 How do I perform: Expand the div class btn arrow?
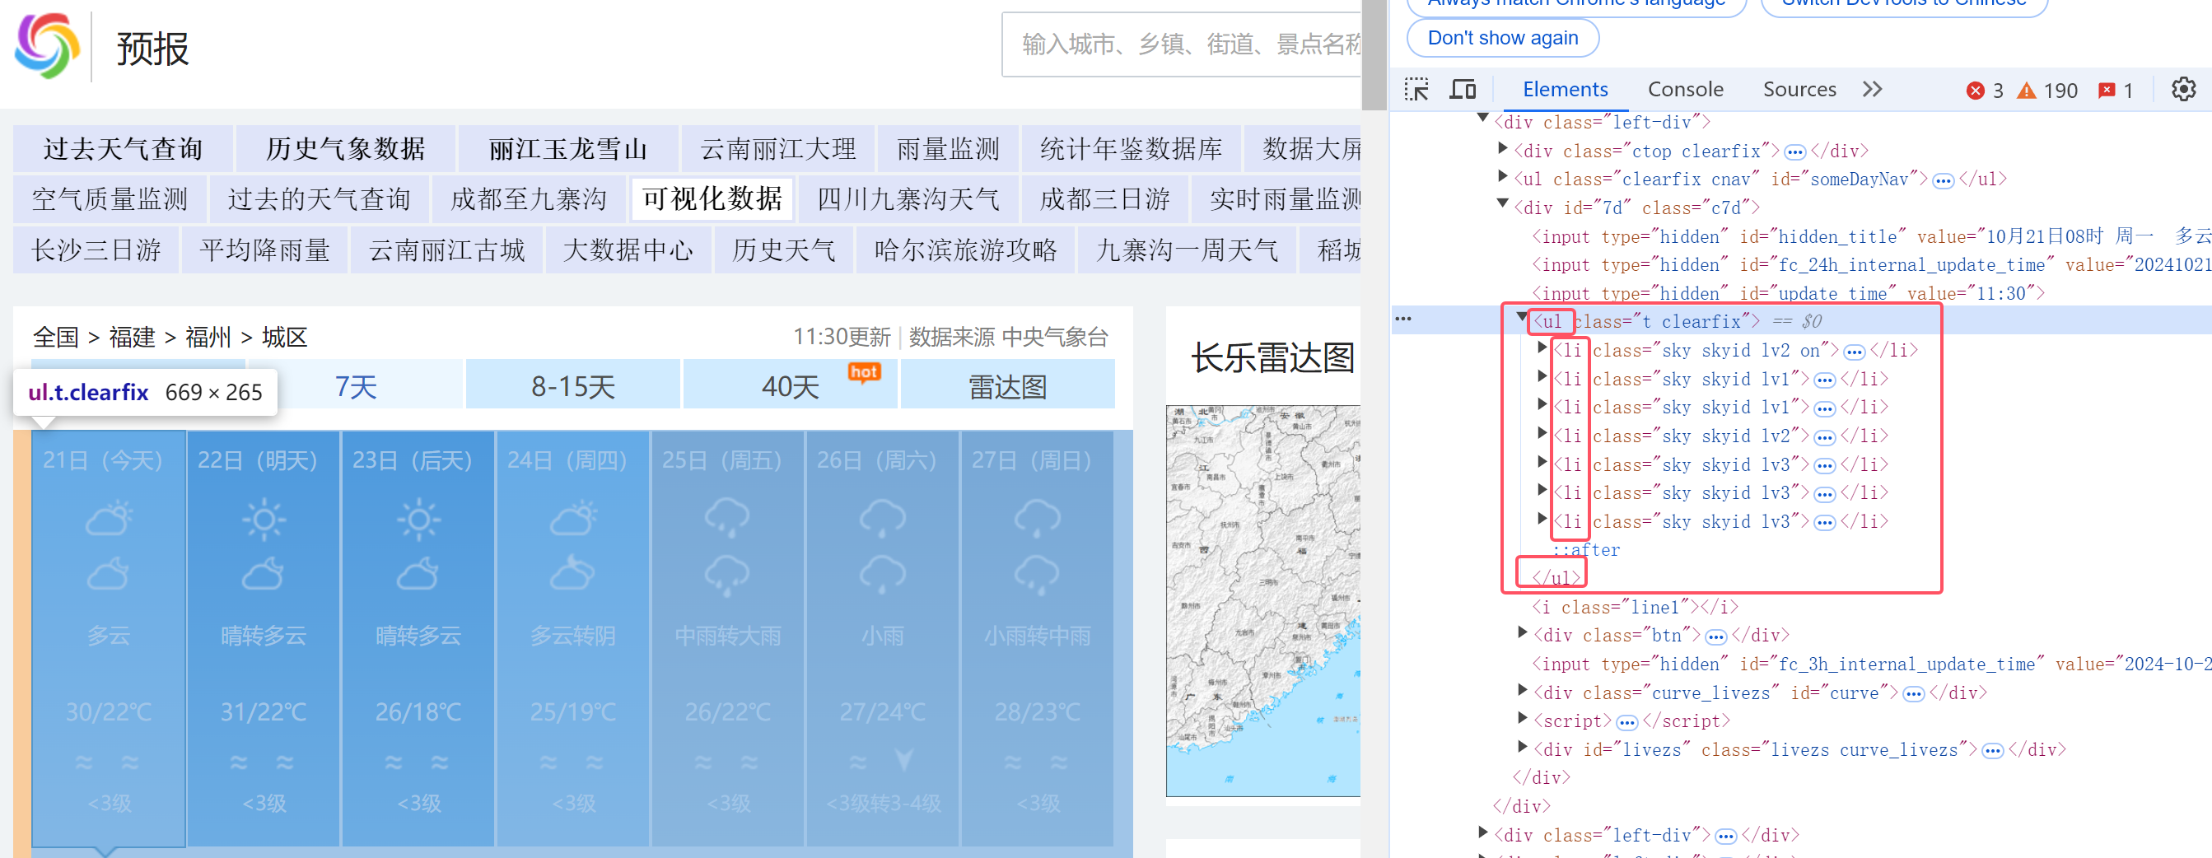click(x=1523, y=632)
